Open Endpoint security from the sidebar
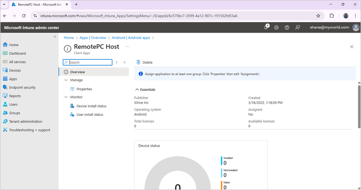The width and height of the screenshot is (361, 190). point(22,87)
